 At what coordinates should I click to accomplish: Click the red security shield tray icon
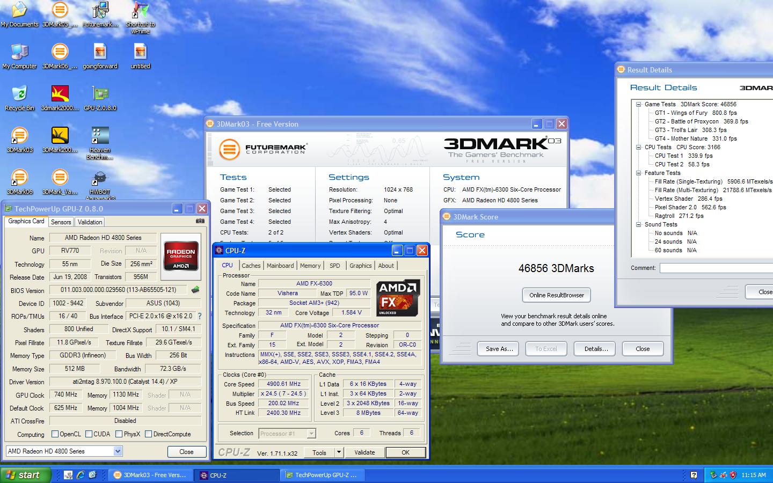(x=733, y=475)
